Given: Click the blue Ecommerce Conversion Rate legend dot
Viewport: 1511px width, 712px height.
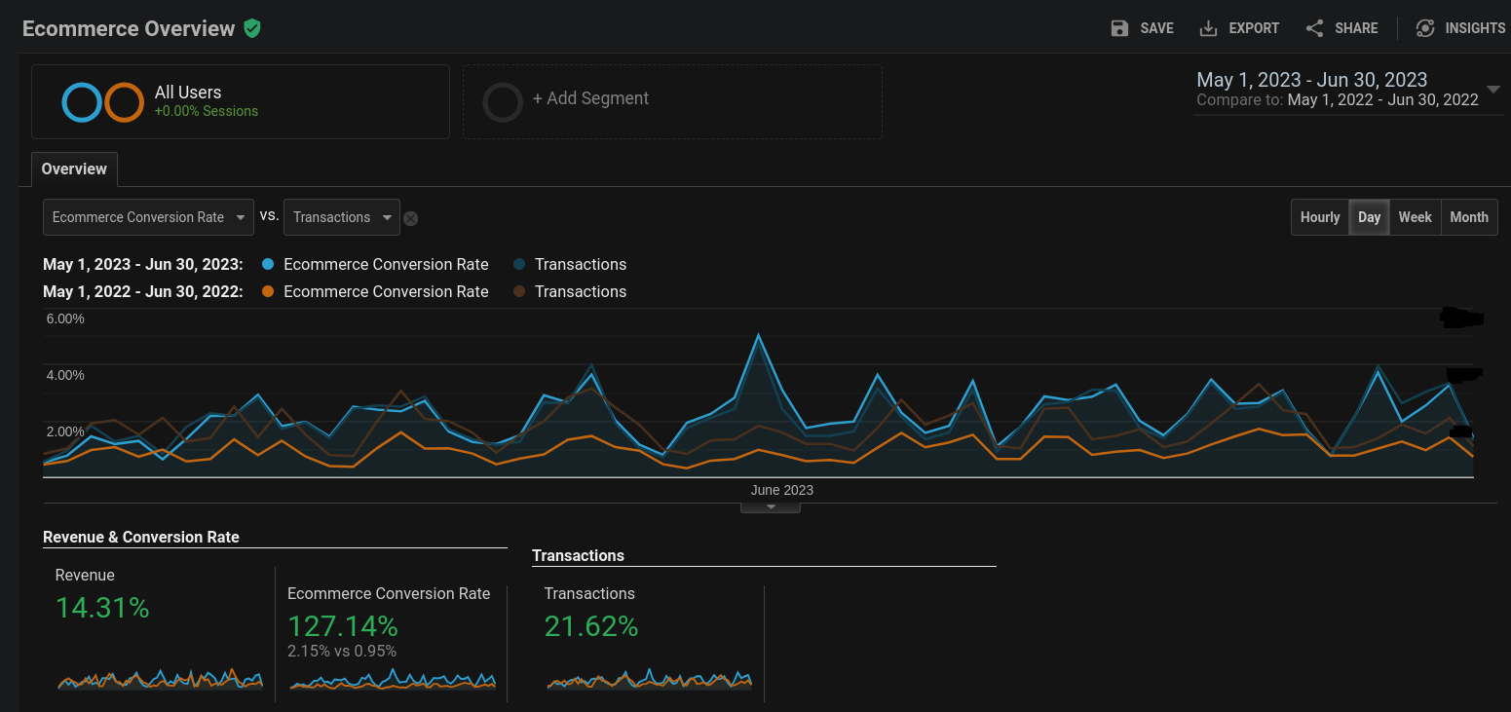Looking at the screenshot, I should tap(268, 265).
